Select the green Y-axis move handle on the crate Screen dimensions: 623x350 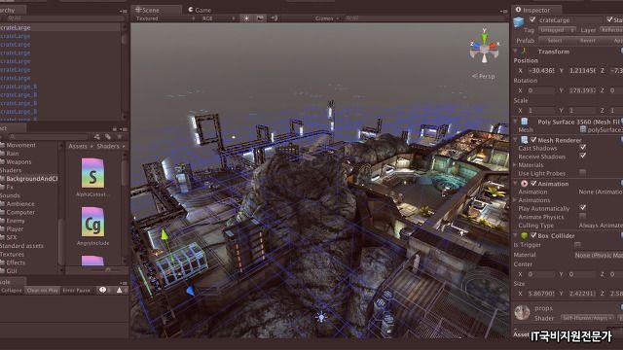(x=165, y=235)
